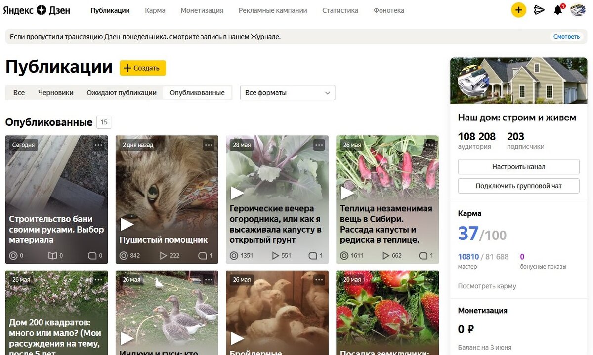Click 'Настроить канал' button
This screenshot has width=593, height=355.
tap(518, 167)
